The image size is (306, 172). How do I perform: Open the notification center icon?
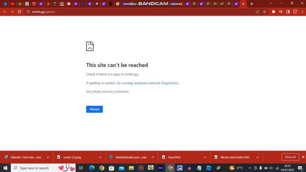tap(301, 168)
